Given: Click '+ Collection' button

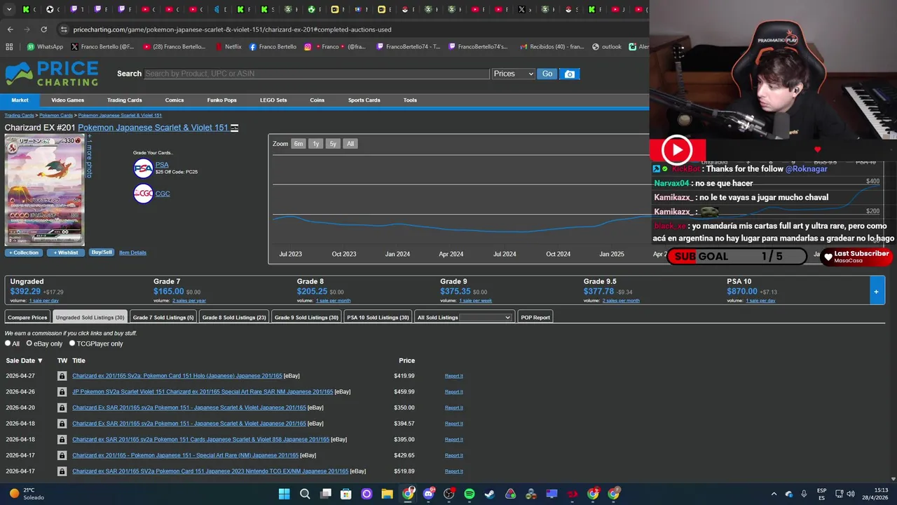Looking at the screenshot, I should (24, 252).
